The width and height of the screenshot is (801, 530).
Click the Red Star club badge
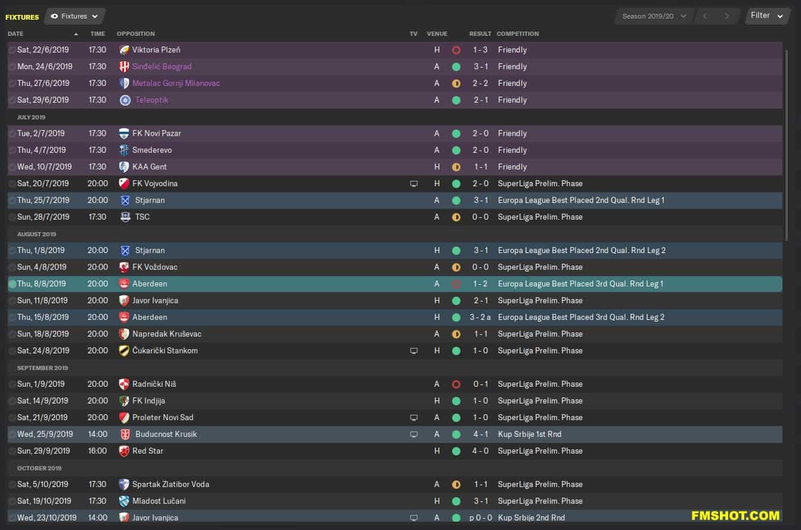[124, 451]
